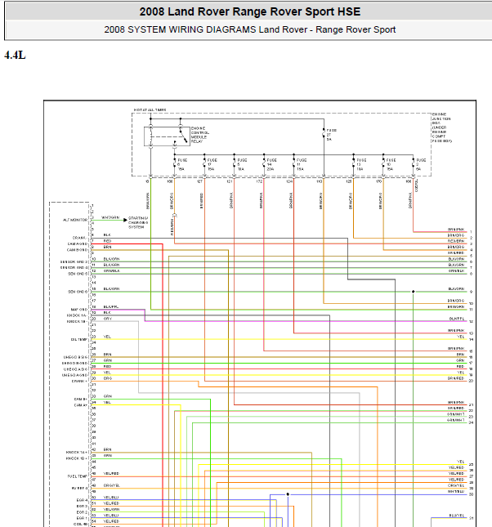Viewport: 492px width, 527px height.
Task: Click the 'KNOCK 1B +' pin label
Action: click(77, 458)
